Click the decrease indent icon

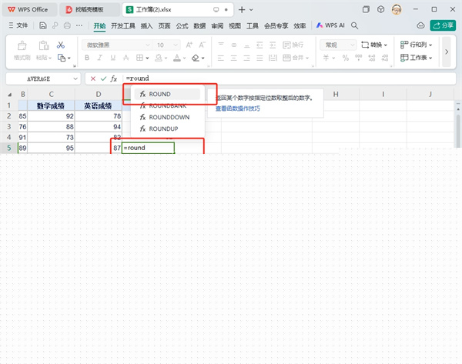tap(259, 45)
